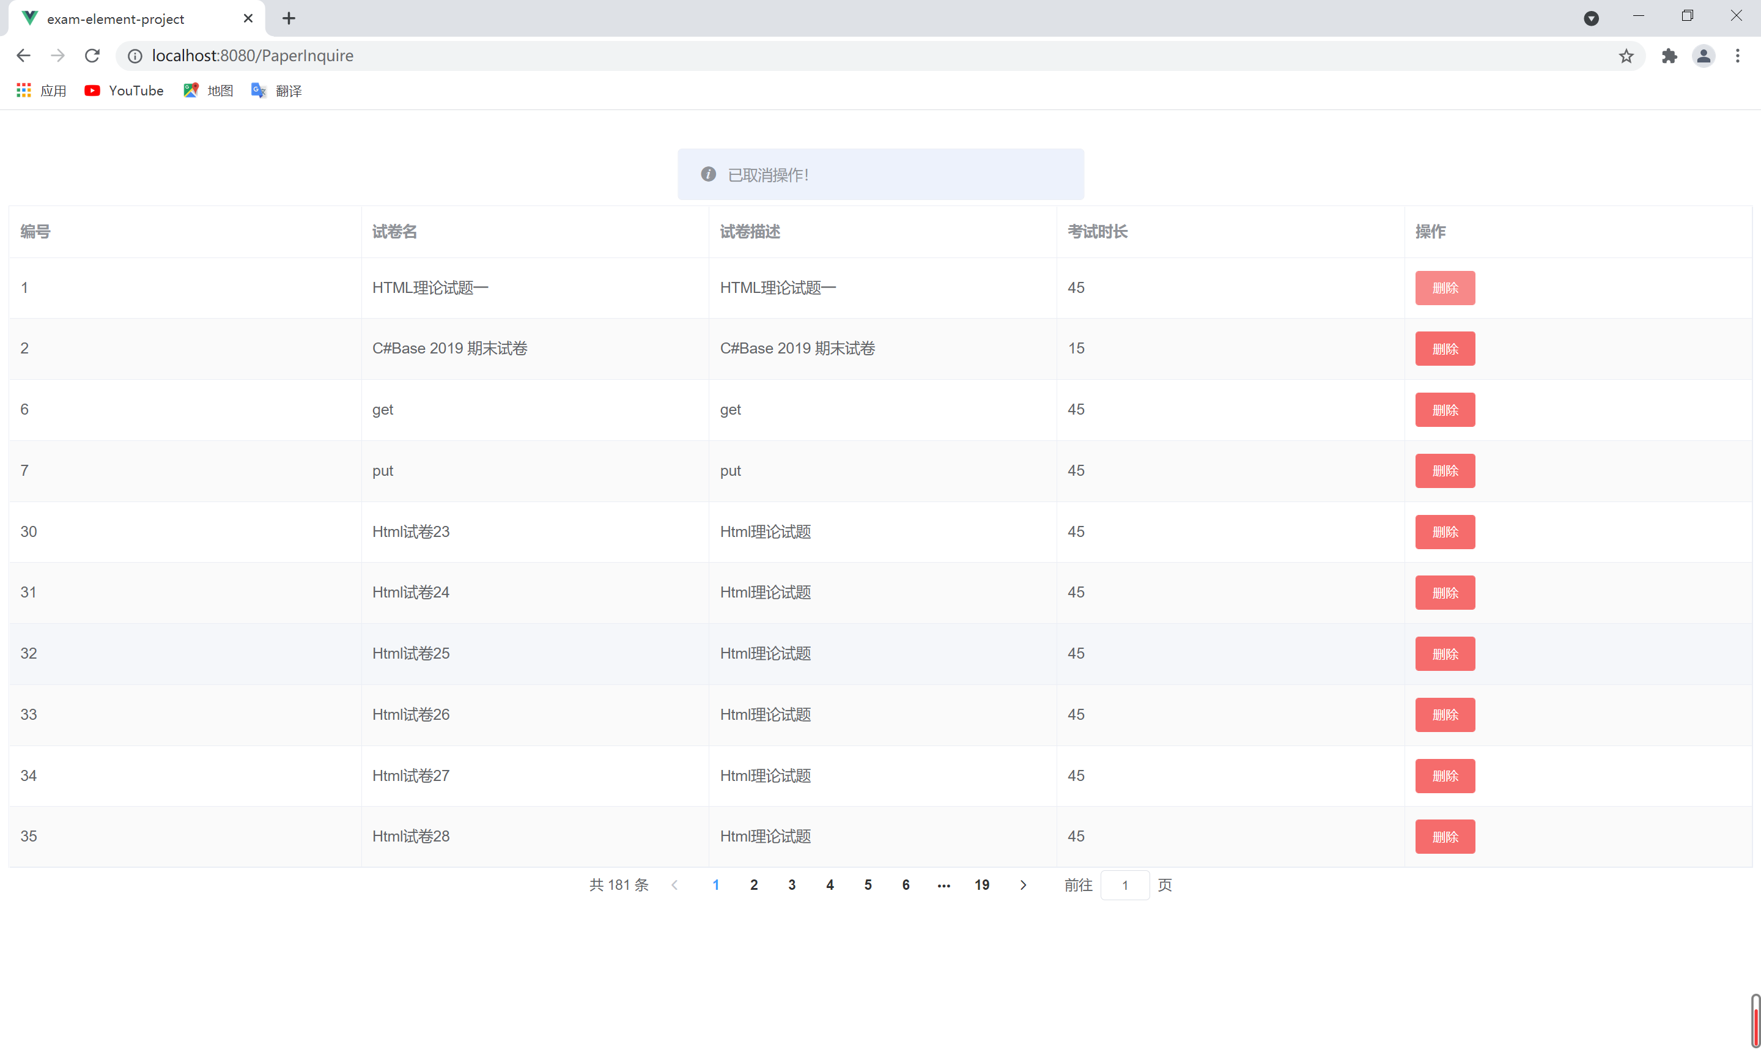
Task: Delete the C#Base 2019 期末试卷 row
Action: [x=1445, y=349]
